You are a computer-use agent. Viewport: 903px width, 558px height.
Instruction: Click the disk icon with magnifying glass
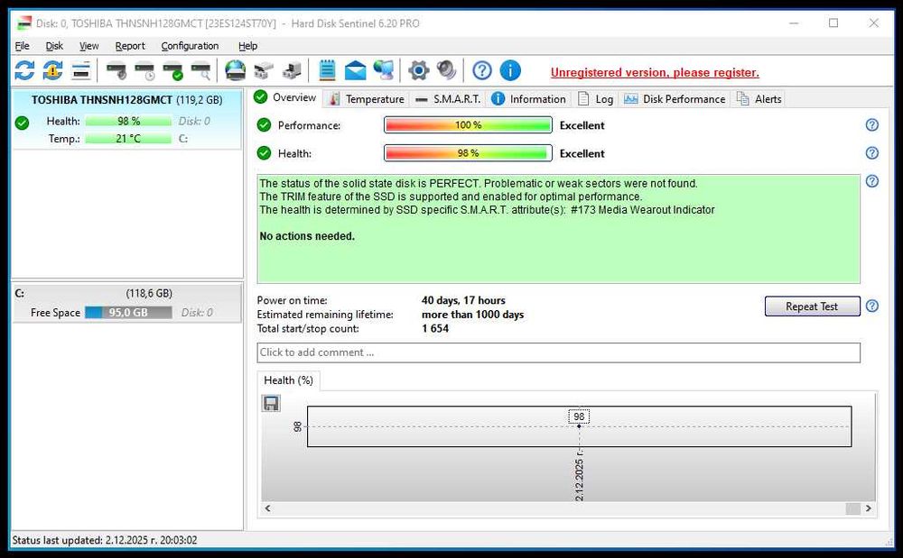[x=201, y=71]
